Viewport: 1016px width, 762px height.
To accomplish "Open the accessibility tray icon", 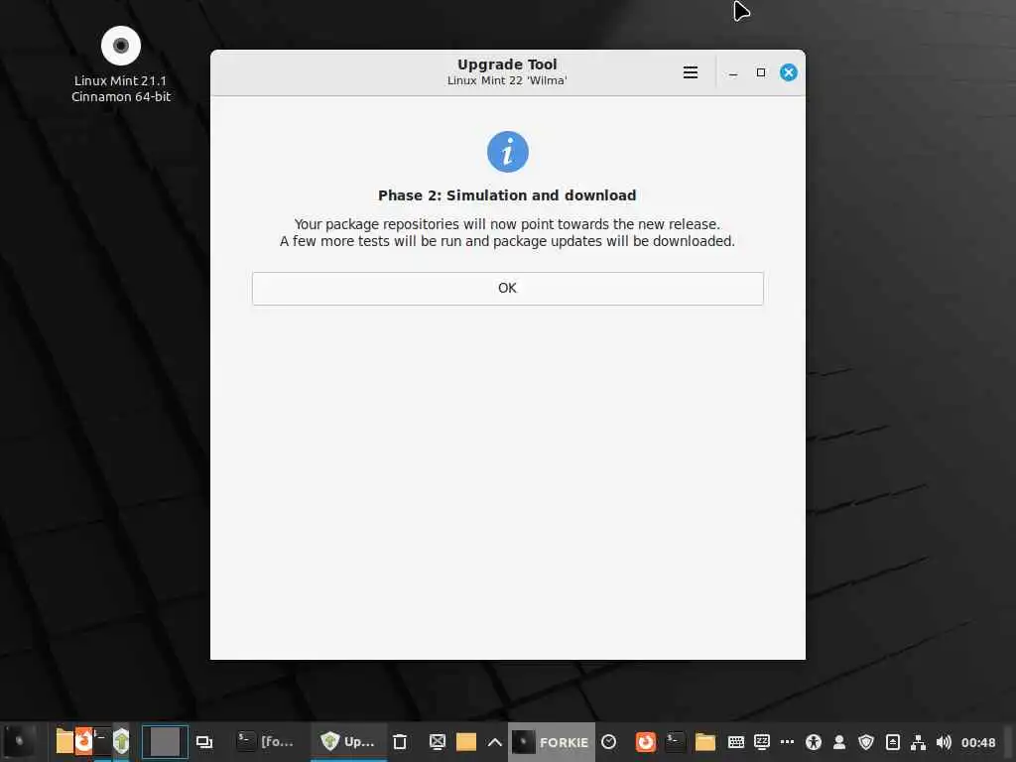I will point(814,742).
